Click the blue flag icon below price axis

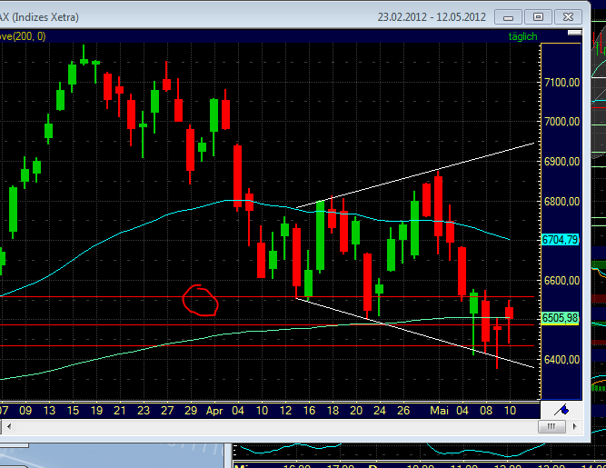point(561,410)
